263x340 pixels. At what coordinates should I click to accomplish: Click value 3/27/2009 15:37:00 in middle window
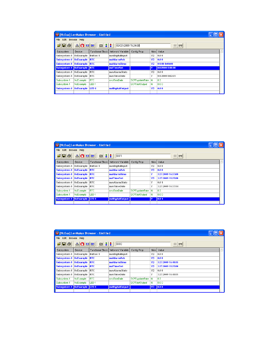pyautogui.click(x=168, y=174)
